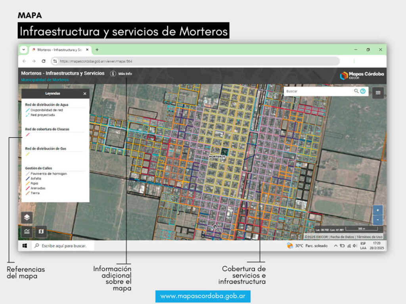Close the Leyendas panel
Screen dimensions: 406x304
[84, 94]
